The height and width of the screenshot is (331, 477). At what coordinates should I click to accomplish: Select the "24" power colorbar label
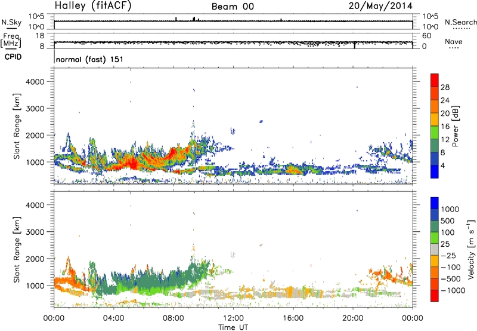[445, 100]
